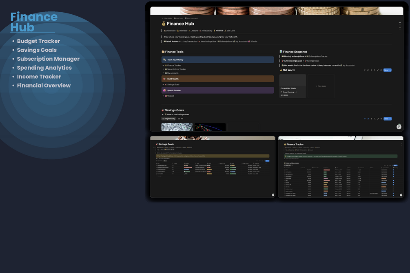Click the Net Worth open full page icon

pyautogui.click(x=378, y=70)
